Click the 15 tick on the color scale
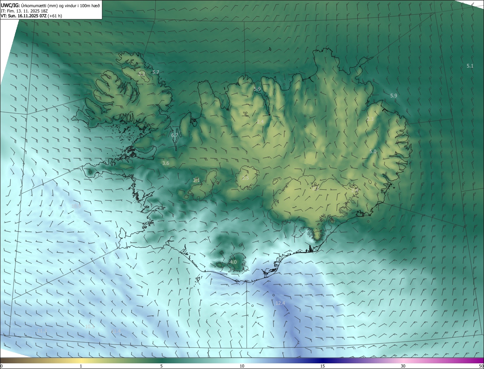This screenshot has width=484, height=369. tap(323, 366)
